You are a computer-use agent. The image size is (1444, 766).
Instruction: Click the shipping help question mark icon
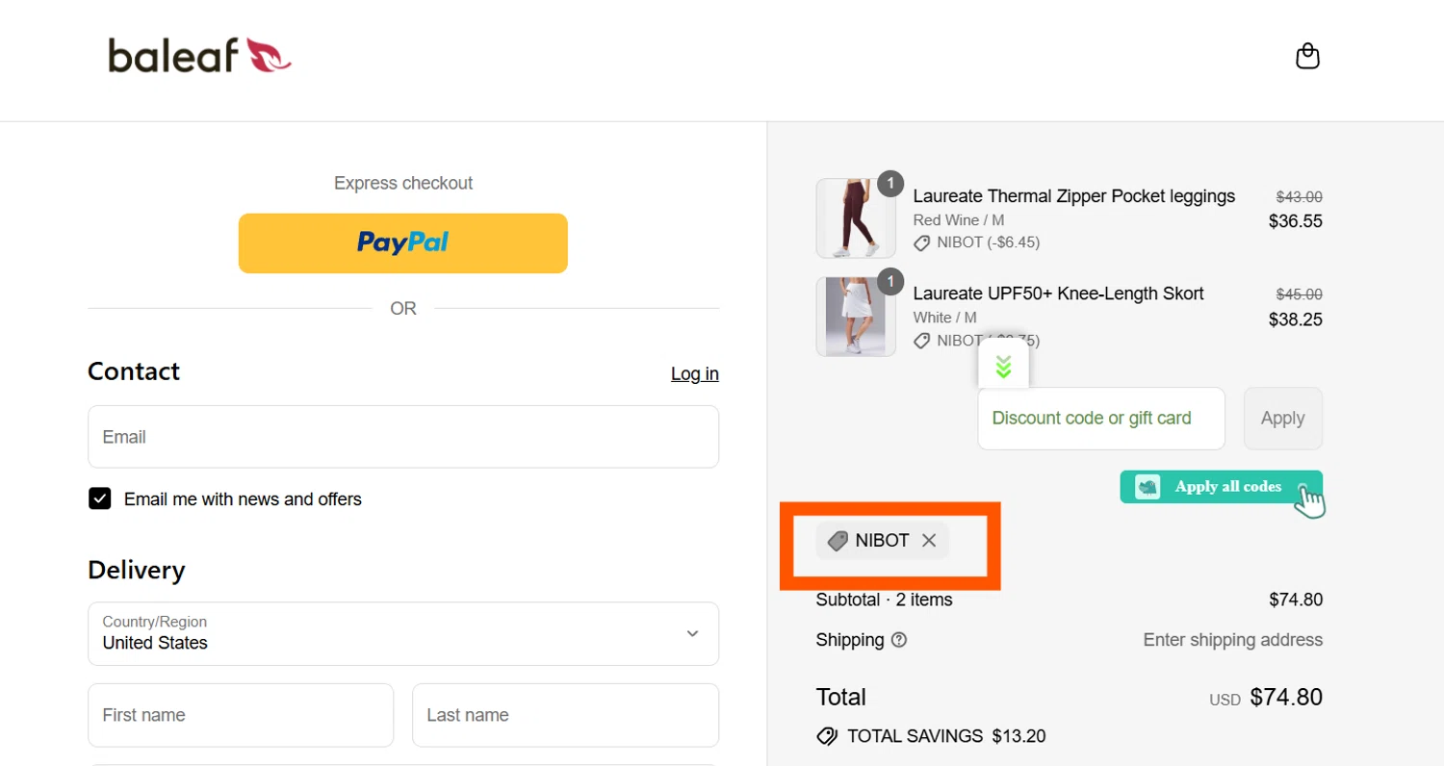tap(899, 640)
